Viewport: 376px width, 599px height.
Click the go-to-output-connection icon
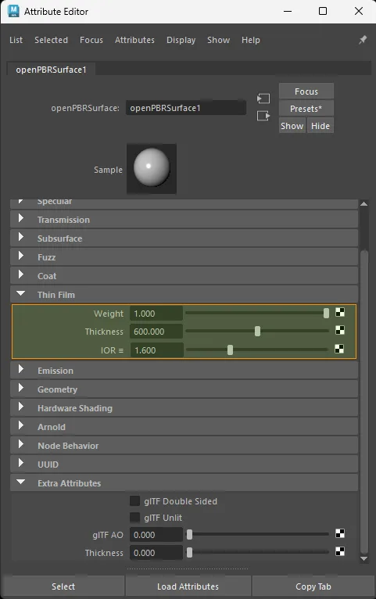(263, 116)
